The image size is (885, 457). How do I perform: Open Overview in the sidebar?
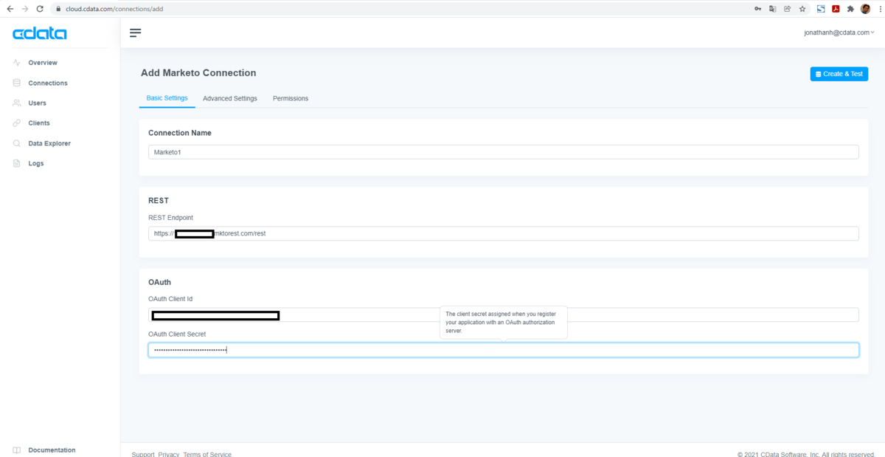click(43, 63)
